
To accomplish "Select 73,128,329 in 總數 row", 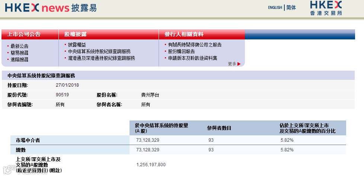I will [x=148, y=150].
